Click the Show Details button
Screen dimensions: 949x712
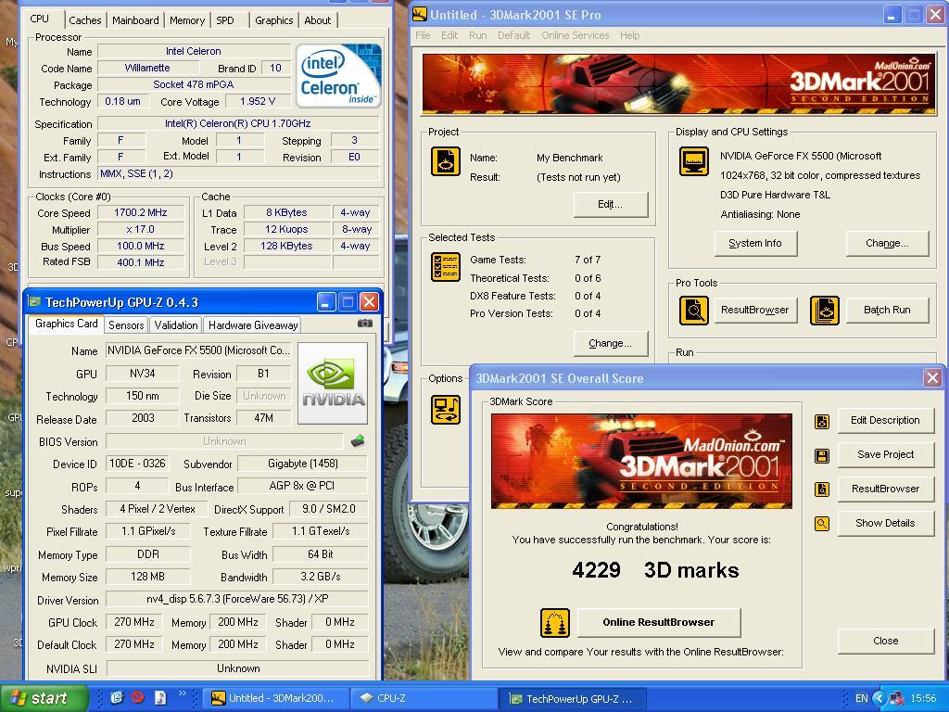pyautogui.click(x=885, y=523)
